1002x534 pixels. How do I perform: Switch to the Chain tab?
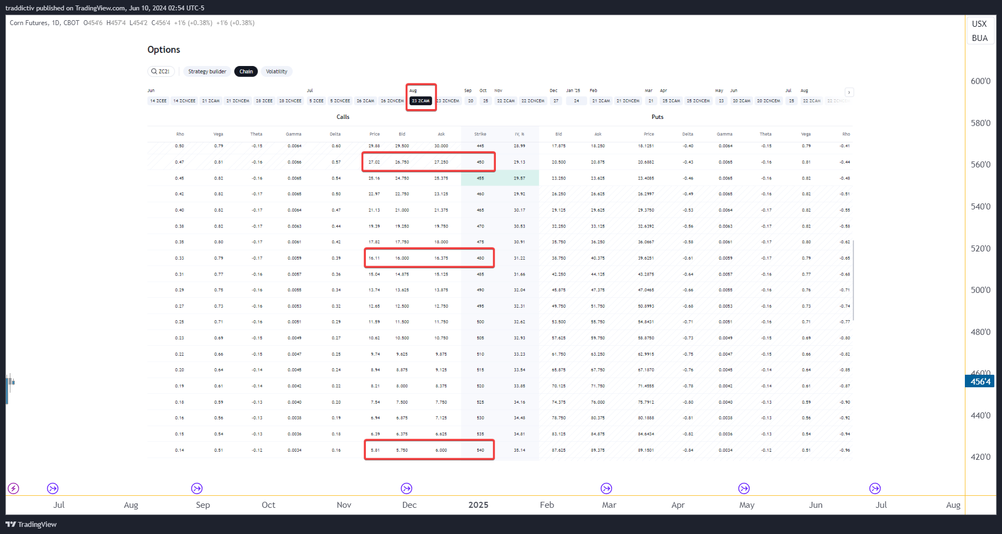click(246, 71)
